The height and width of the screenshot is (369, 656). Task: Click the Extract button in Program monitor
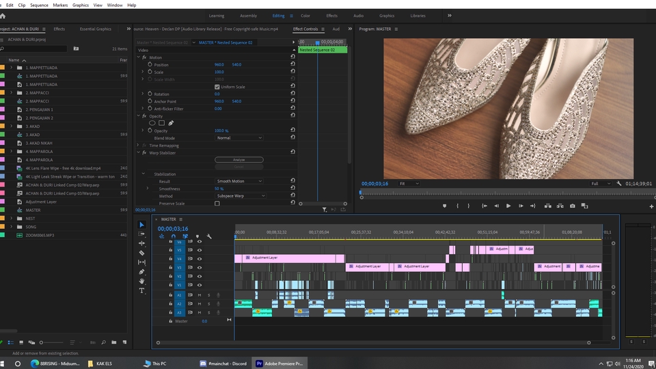pos(560,206)
